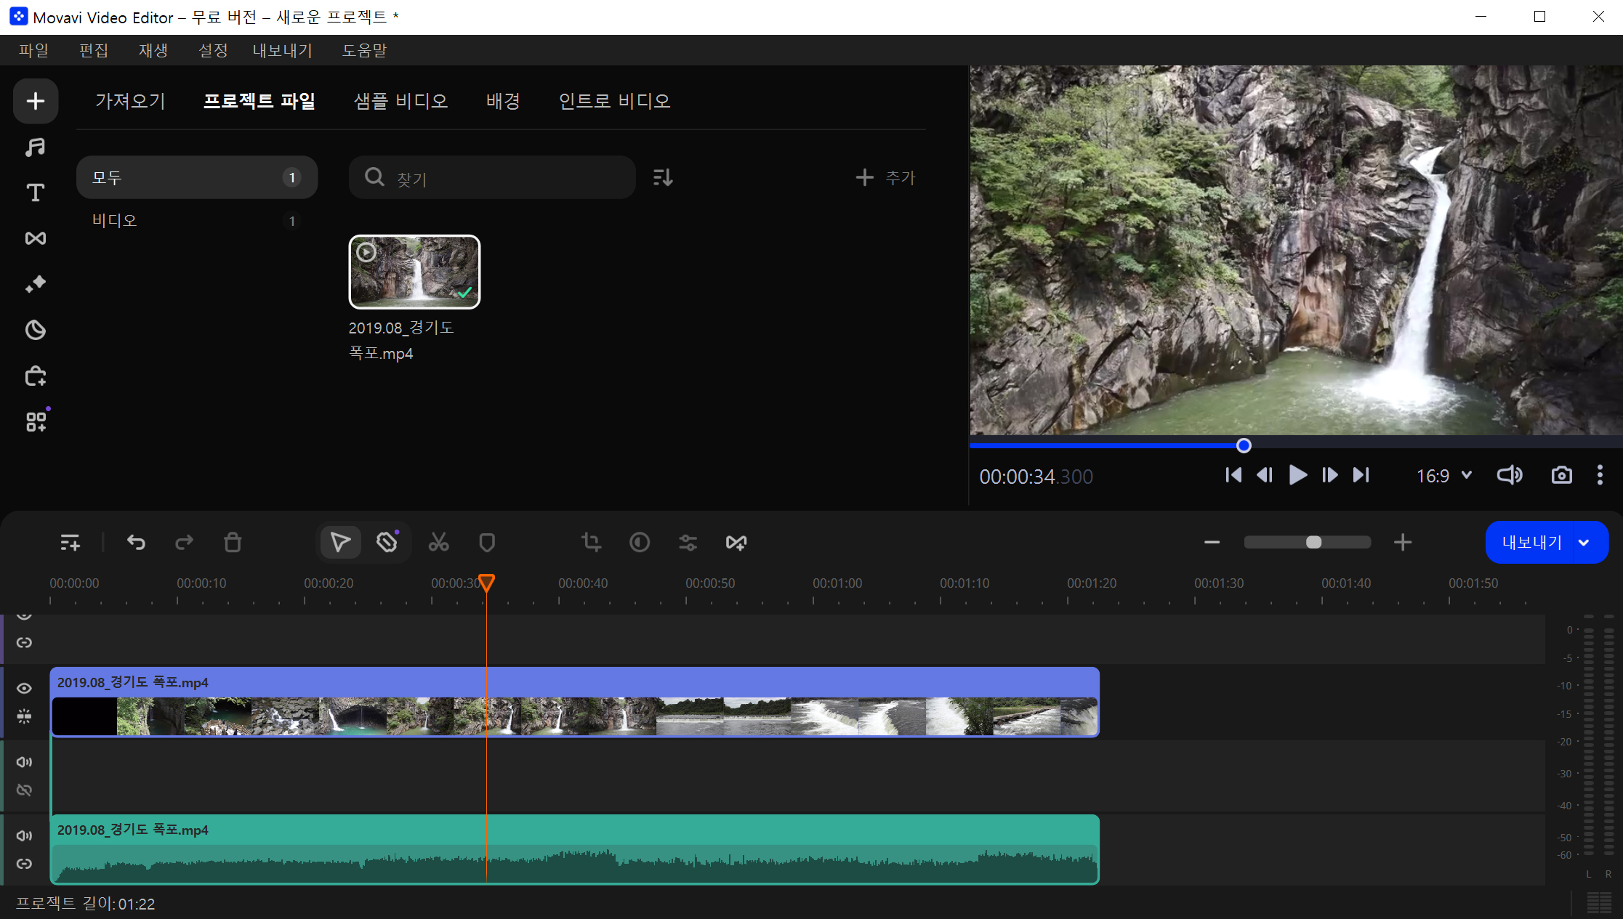1623x919 pixels.
Task: Delete selected clip with trash icon
Action: (x=233, y=542)
